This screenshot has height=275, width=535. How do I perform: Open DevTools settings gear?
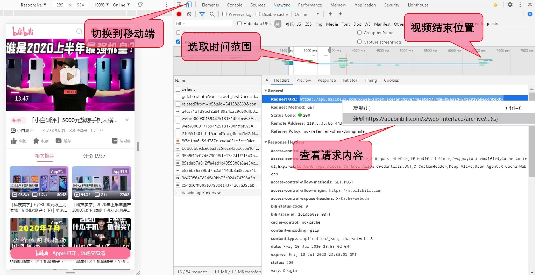pyautogui.click(x=510, y=5)
